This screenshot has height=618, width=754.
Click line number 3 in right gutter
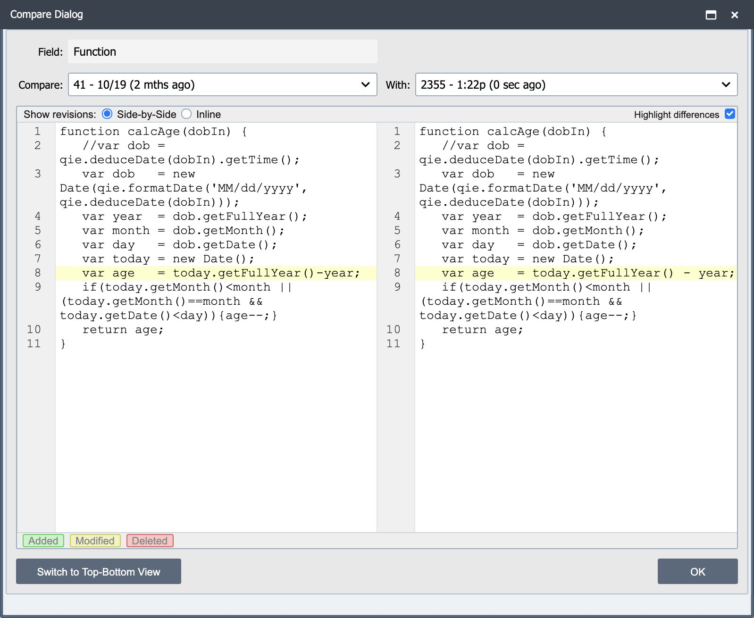coord(397,174)
